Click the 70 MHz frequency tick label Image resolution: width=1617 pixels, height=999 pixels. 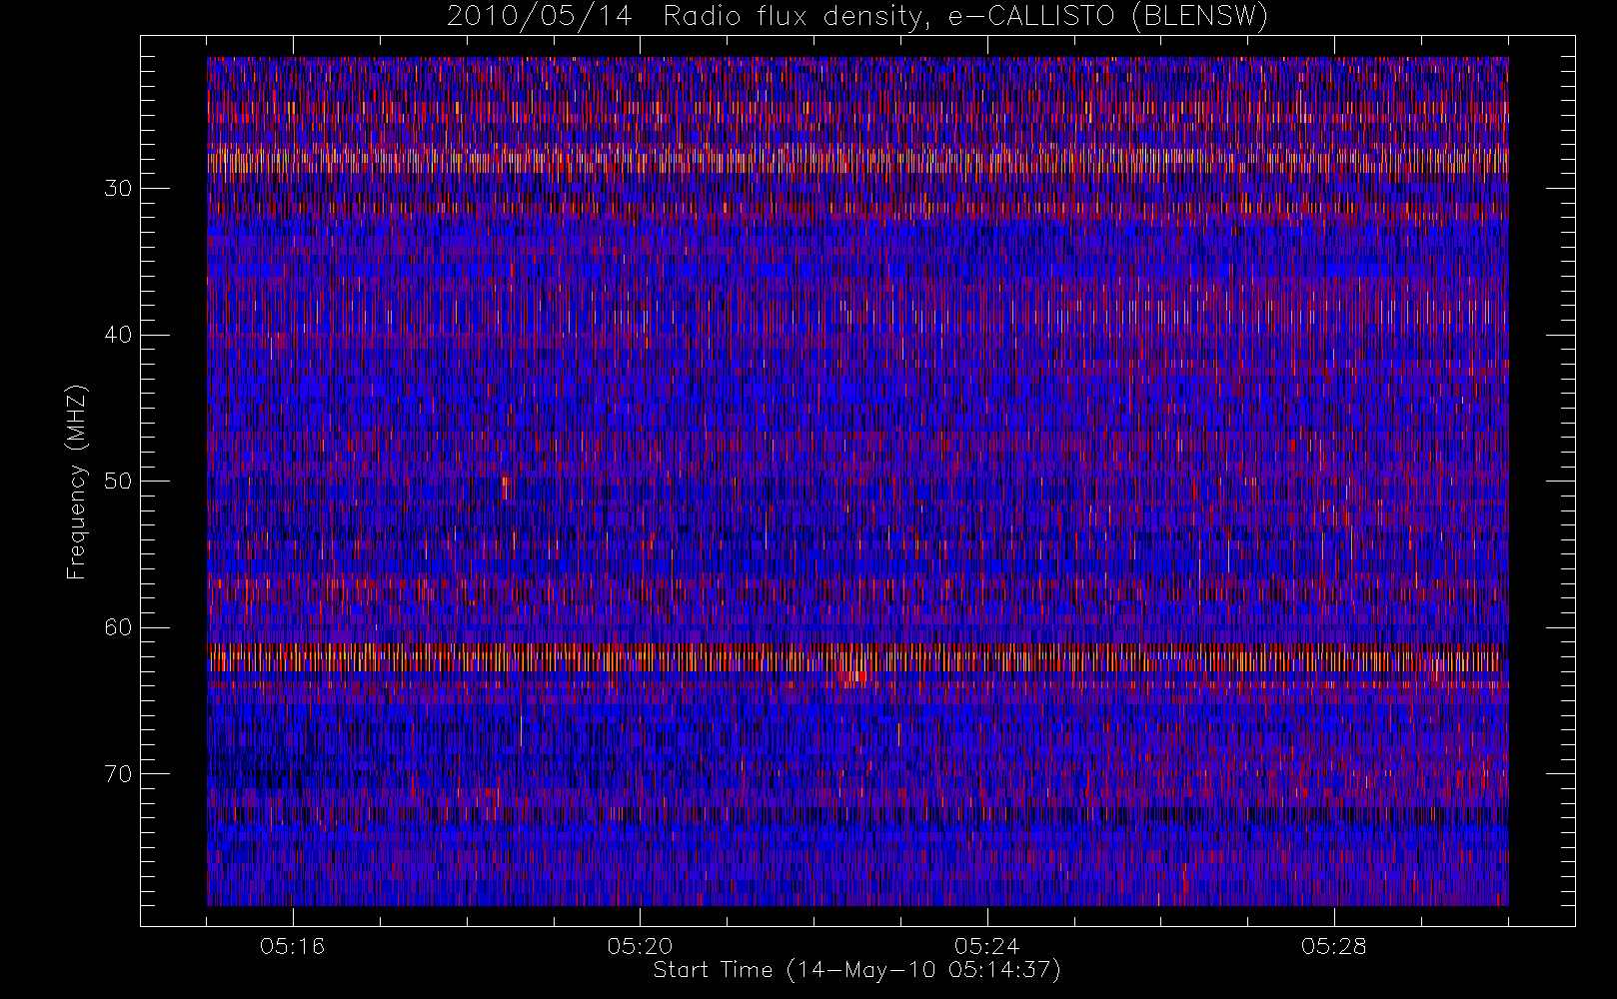118,774
